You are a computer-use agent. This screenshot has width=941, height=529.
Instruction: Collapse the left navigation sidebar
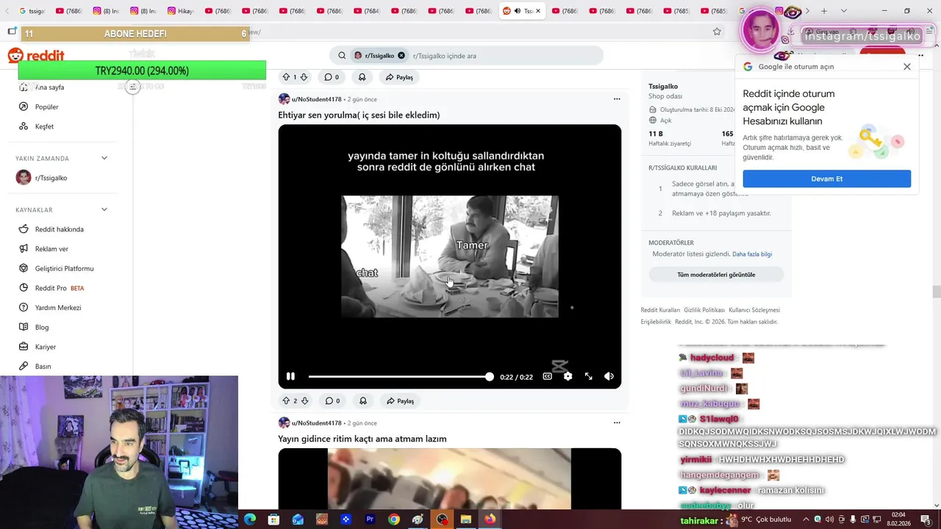(132, 87)
